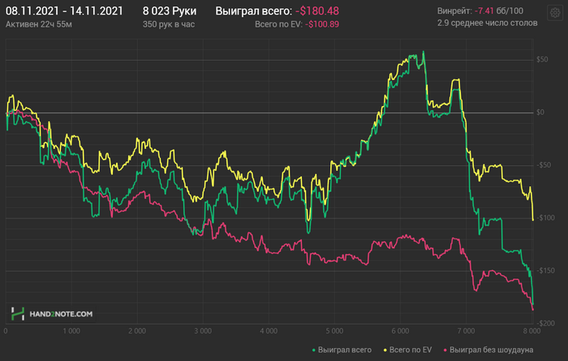Click the 8 000 x-axis label

point(531,331)
